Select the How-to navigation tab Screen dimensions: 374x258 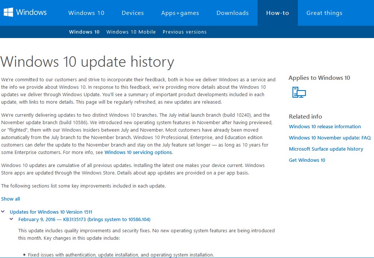pos(278,13)
